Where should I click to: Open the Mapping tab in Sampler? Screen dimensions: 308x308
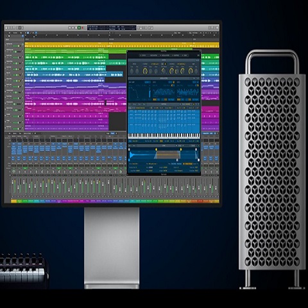click(176, 55)
